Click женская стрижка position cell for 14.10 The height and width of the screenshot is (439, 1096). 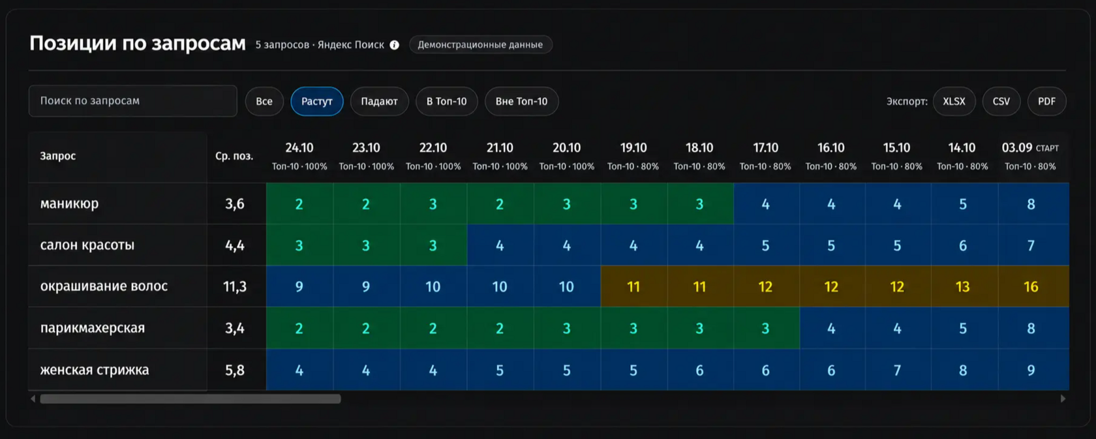964,370
